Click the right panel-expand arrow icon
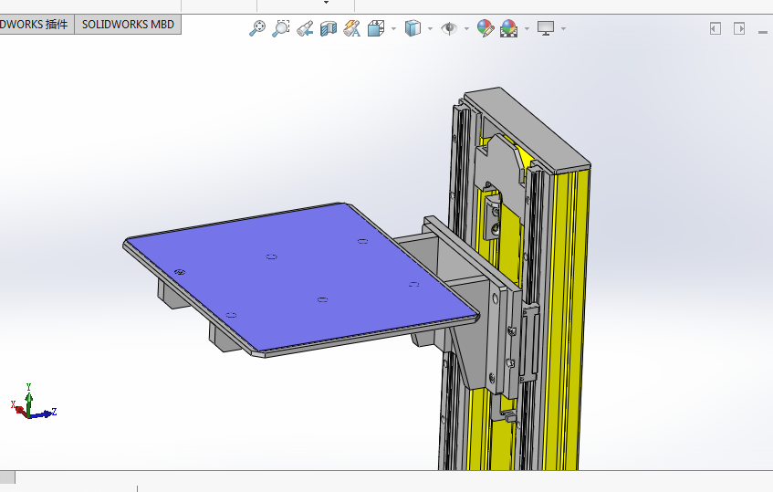This screenshot has width=773, height=492. click(x=739, y=28)
